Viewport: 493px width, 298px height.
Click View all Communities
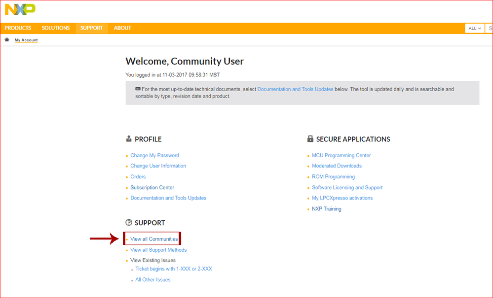coord(154,239)
